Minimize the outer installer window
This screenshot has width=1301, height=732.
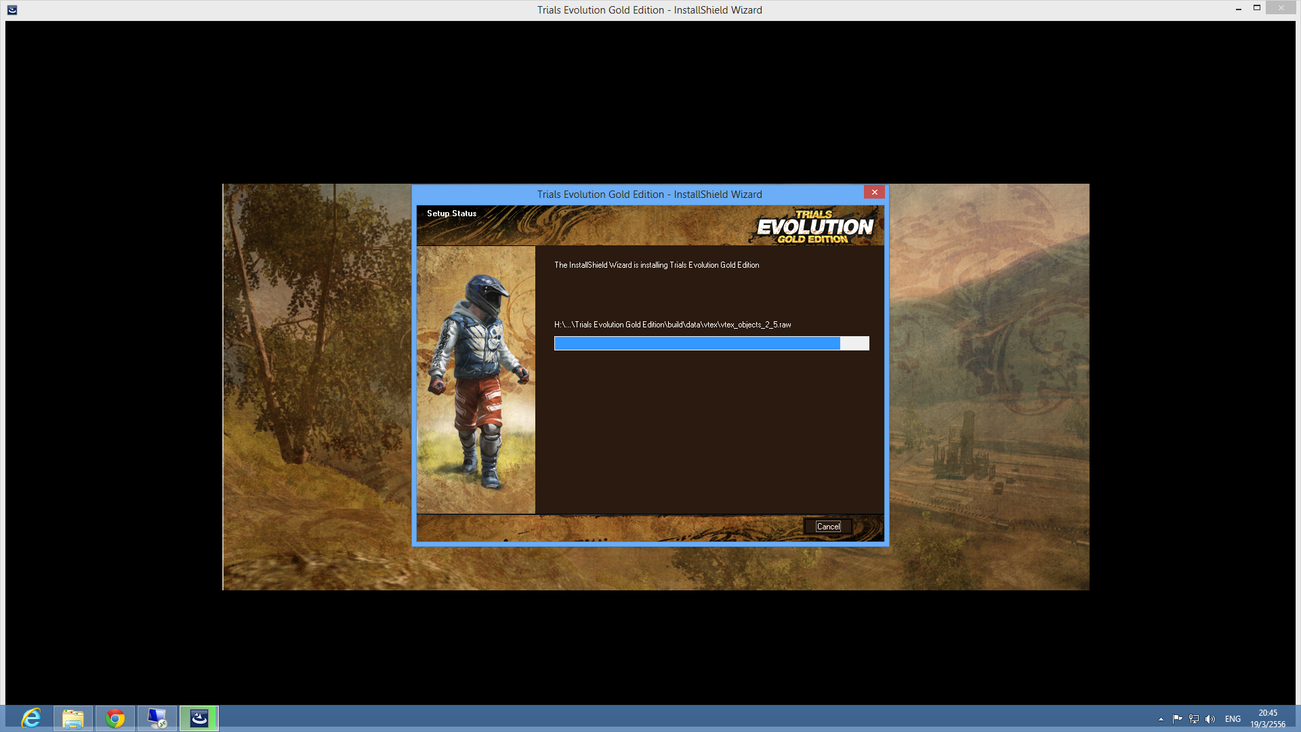click(1238, 9)
